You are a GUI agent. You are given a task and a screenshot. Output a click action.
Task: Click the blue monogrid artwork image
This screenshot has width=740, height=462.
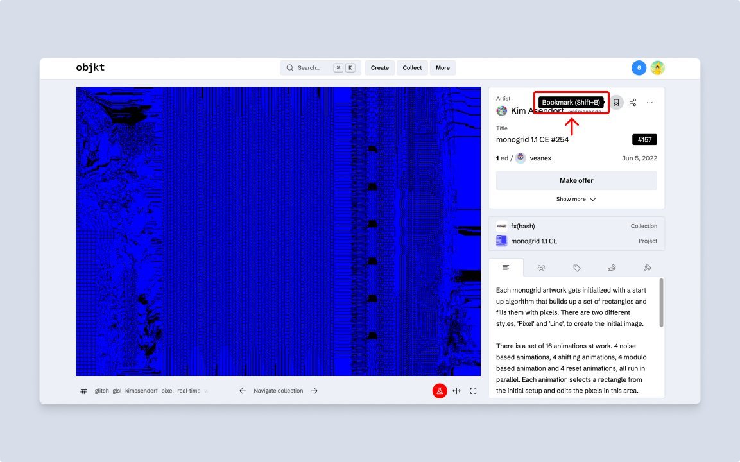tap(279, 231)
